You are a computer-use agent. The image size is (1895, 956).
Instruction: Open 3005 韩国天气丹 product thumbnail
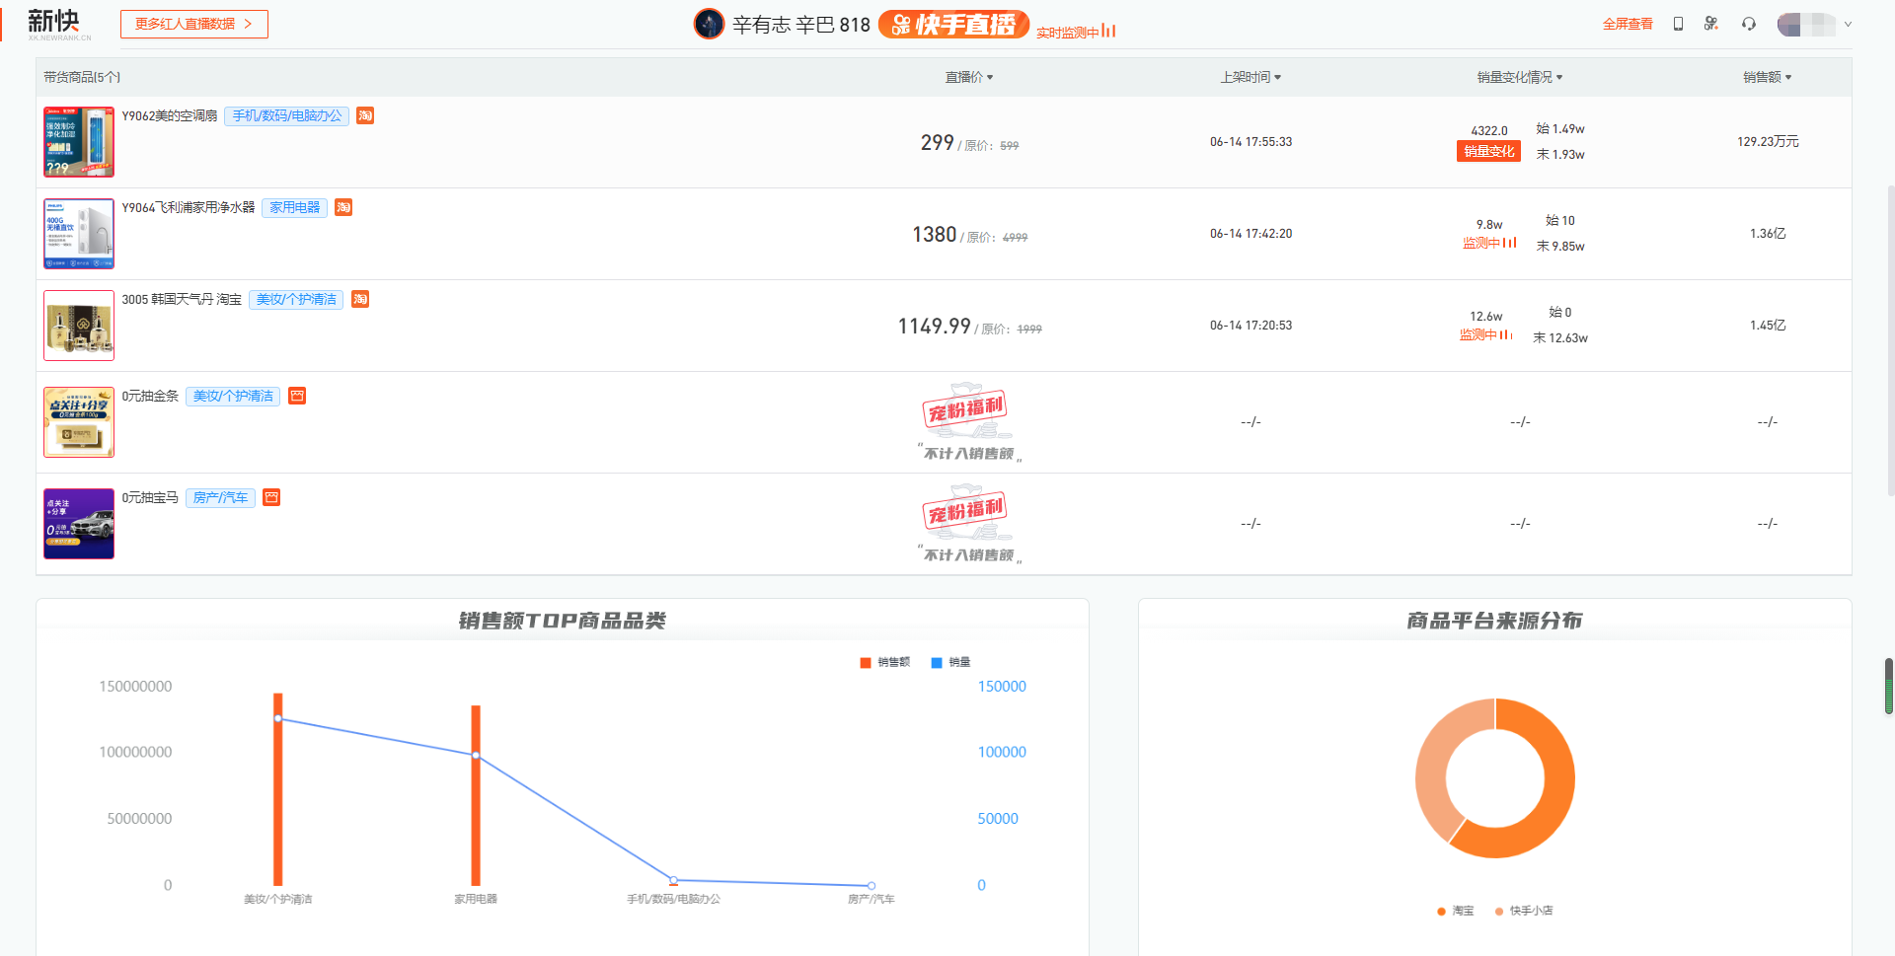79,326
